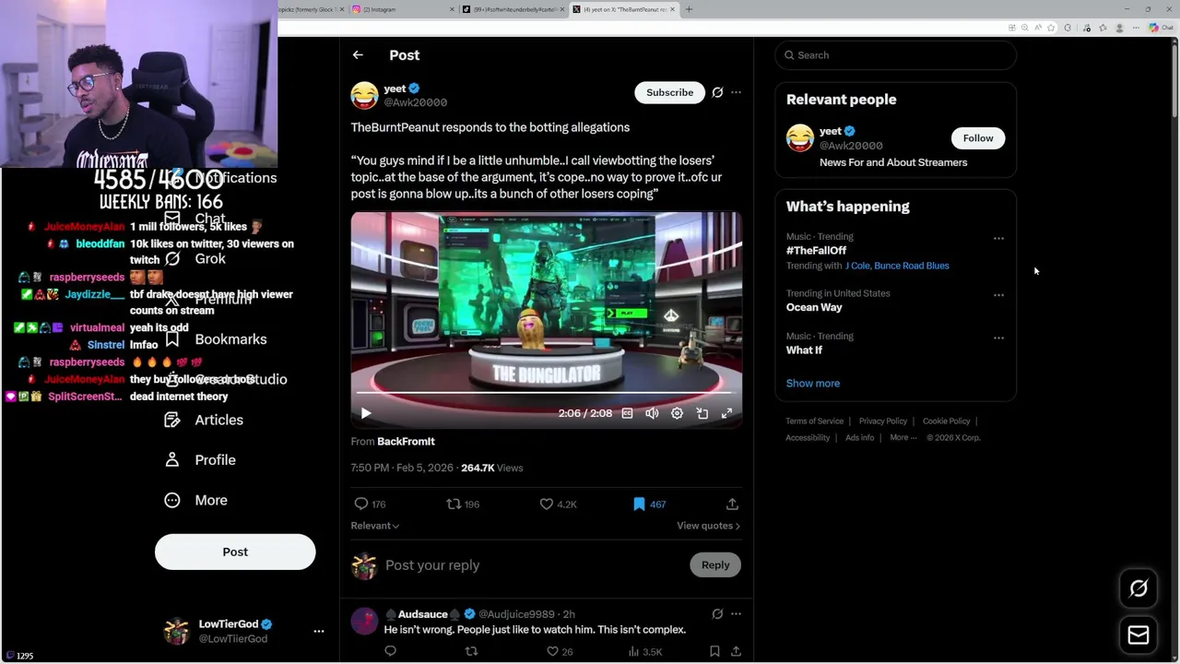The width and height of the screenshot is (1180, 664).
Task: Open Terms of Service link
Action: 814,421
